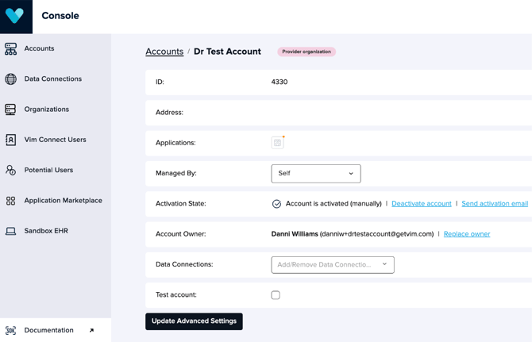Open the Sandbox EHR laptop icon
This screenshot has width=532, height=342.
(10, 231)
